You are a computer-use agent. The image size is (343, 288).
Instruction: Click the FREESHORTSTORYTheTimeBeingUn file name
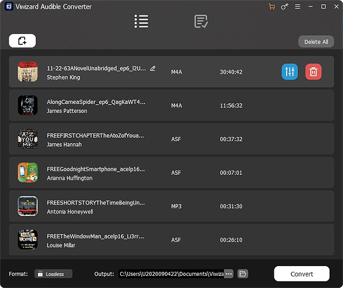[96, 203]
